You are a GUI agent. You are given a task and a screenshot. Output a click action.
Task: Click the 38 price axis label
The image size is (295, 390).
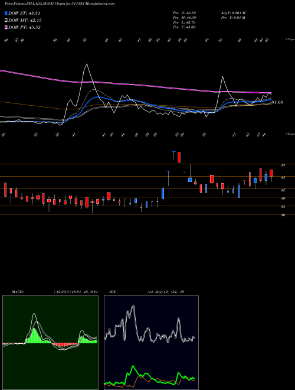[x=283, y=207]
